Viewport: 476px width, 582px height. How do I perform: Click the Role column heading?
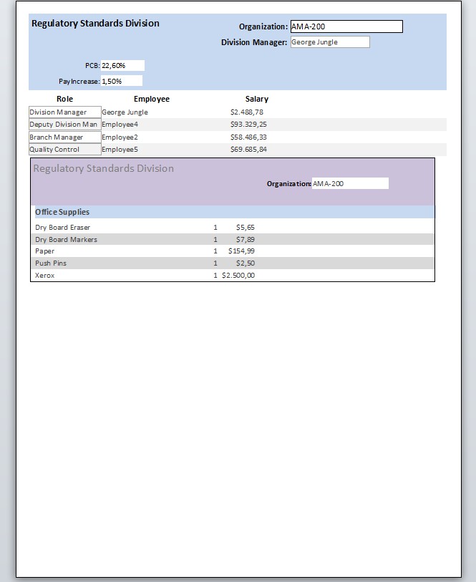64,99
